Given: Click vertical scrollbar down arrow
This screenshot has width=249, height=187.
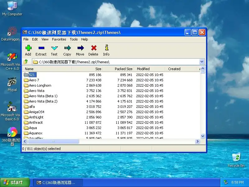Looking at the screenshot, I should pyautogui.click(x=203, y=136).
